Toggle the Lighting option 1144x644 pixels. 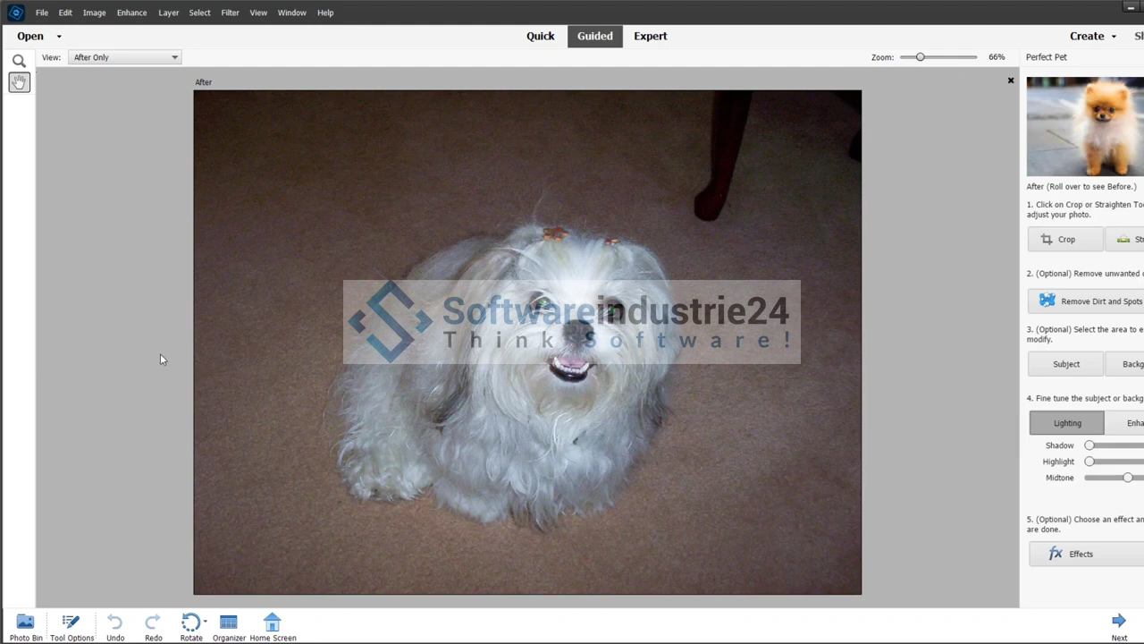(x=1066, y=423)
